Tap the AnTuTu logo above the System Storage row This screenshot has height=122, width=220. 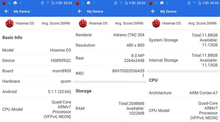156,23
